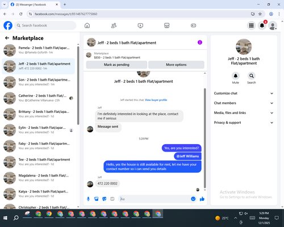View site information icon in address bar
Screen dimensions: 284x227
tap(30, 14)
